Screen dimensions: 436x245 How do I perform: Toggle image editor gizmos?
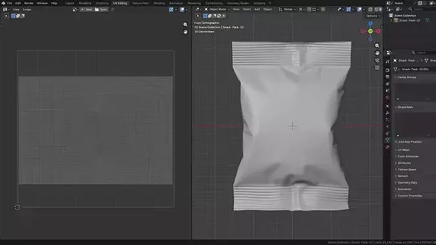[x=172, y=10]
